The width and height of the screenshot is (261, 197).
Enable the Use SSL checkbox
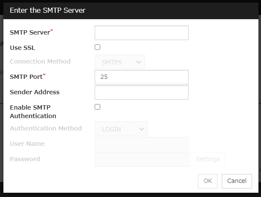click(x=98, y=47)
